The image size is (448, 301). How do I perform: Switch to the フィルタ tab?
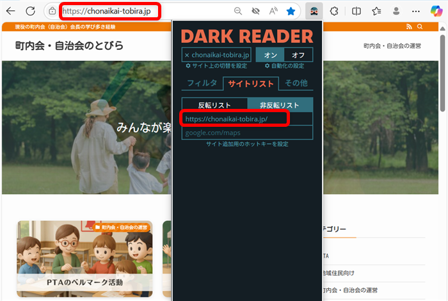pyautogui.click(x=202, y=83)
